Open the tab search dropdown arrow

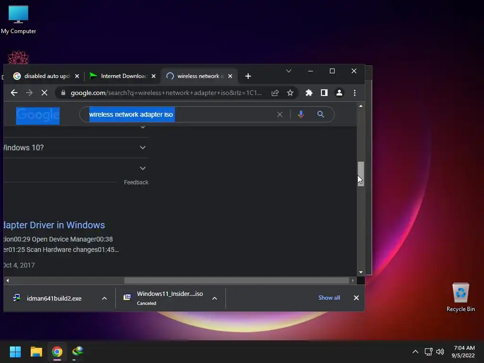(x=289, y=71)
